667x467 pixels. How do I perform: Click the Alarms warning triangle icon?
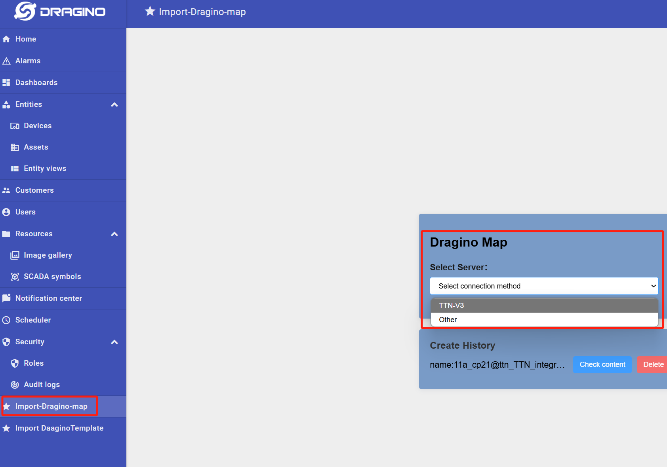6,61
